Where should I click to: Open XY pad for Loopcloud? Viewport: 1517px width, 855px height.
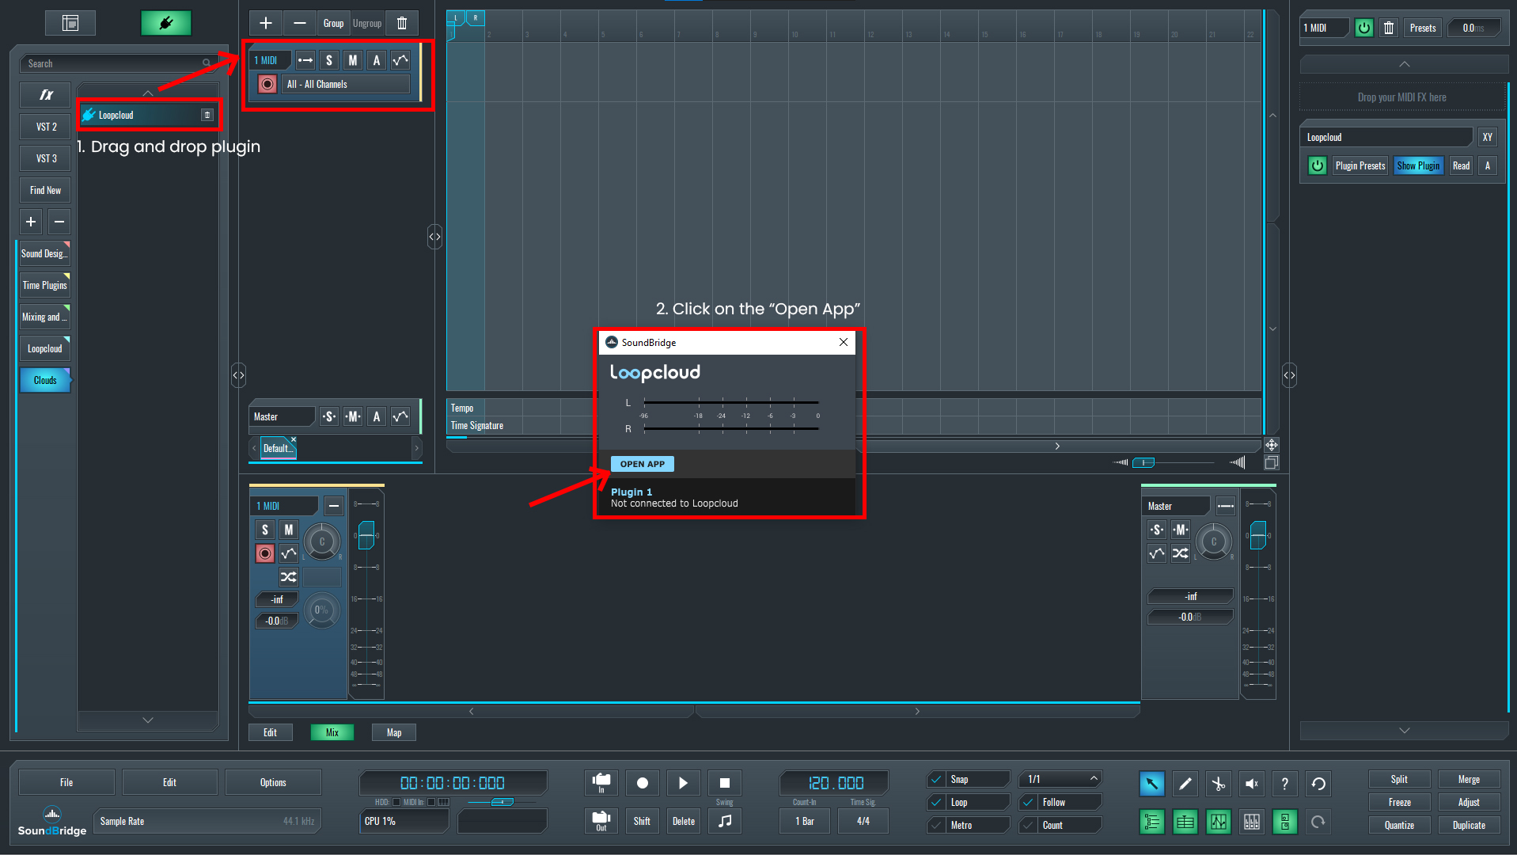point(1487,137)
